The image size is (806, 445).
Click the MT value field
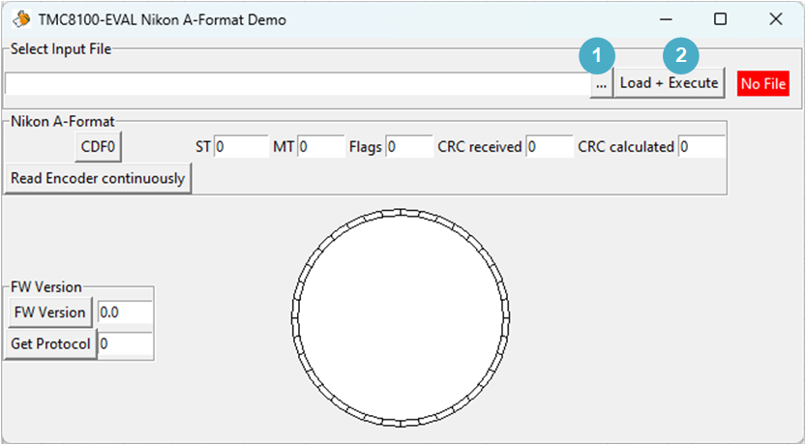[321, 147]
